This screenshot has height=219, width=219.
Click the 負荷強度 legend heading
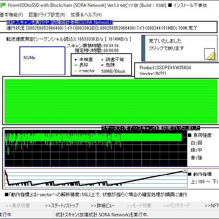[200, 135]
